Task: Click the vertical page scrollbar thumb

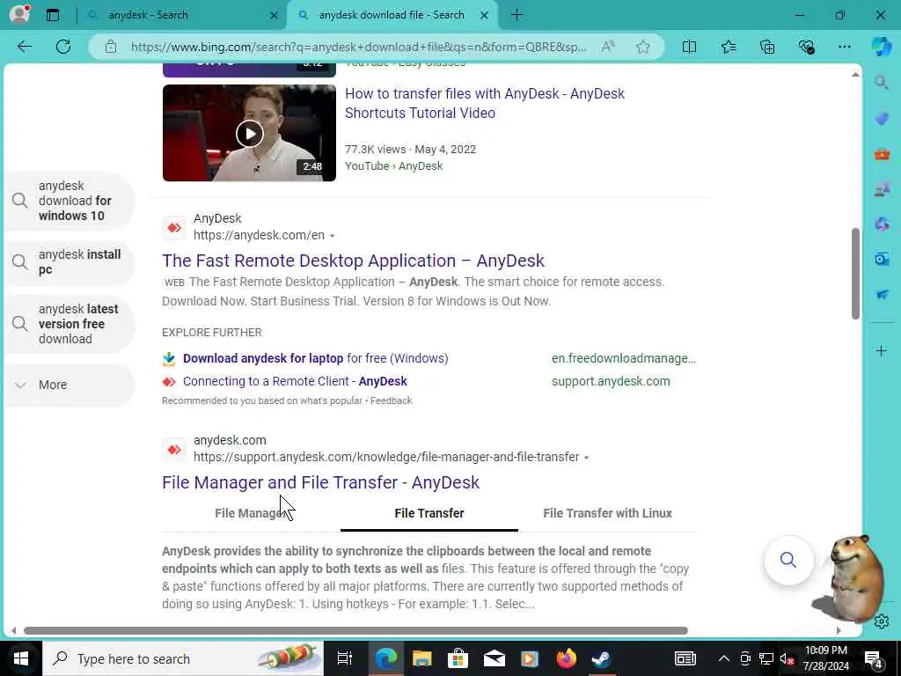Action: point(855,274)
